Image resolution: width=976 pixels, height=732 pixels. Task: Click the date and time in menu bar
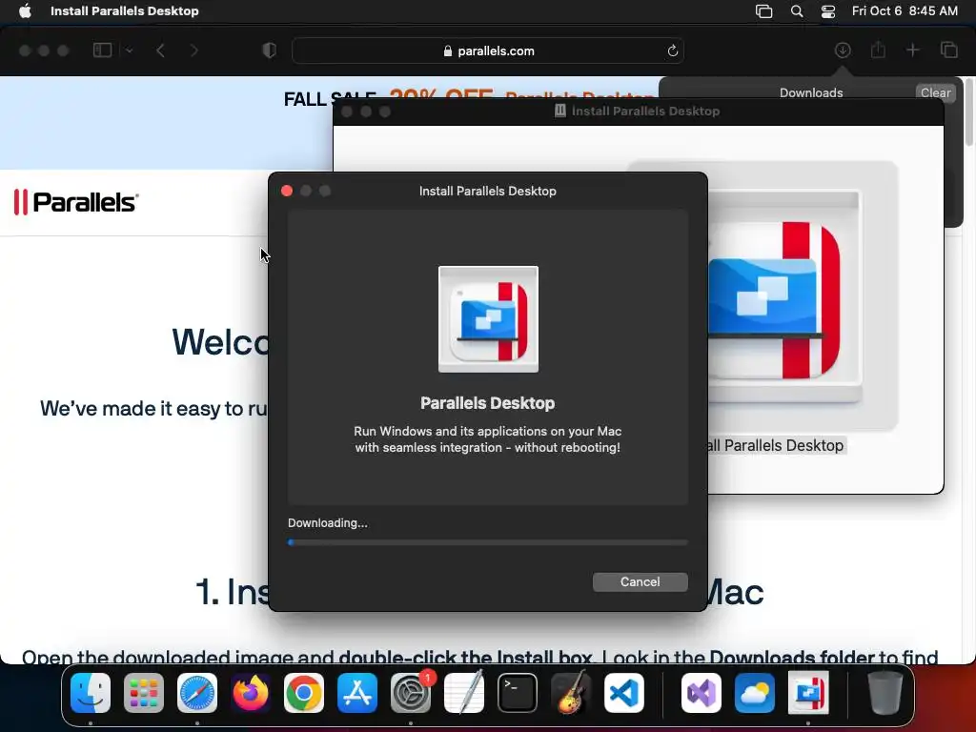tap(905, 10)
